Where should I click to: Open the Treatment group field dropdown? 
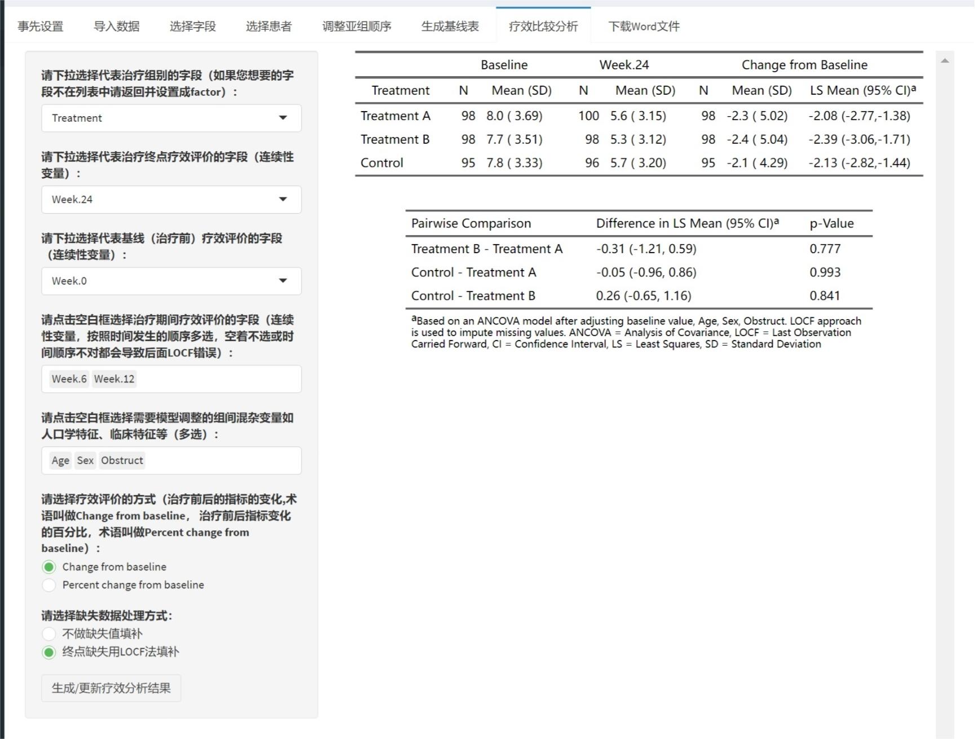(171, 118)
